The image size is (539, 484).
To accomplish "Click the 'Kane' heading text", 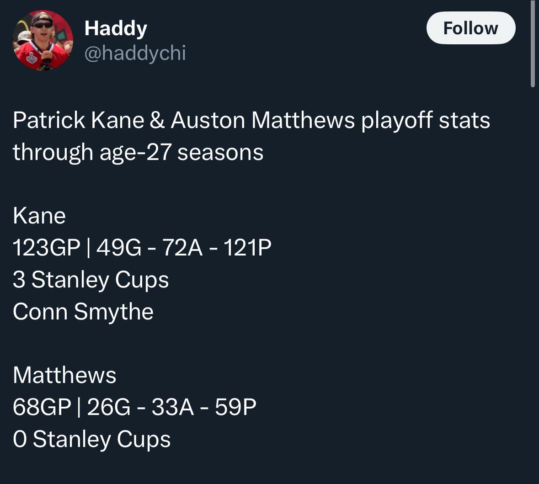I will 39,216.
